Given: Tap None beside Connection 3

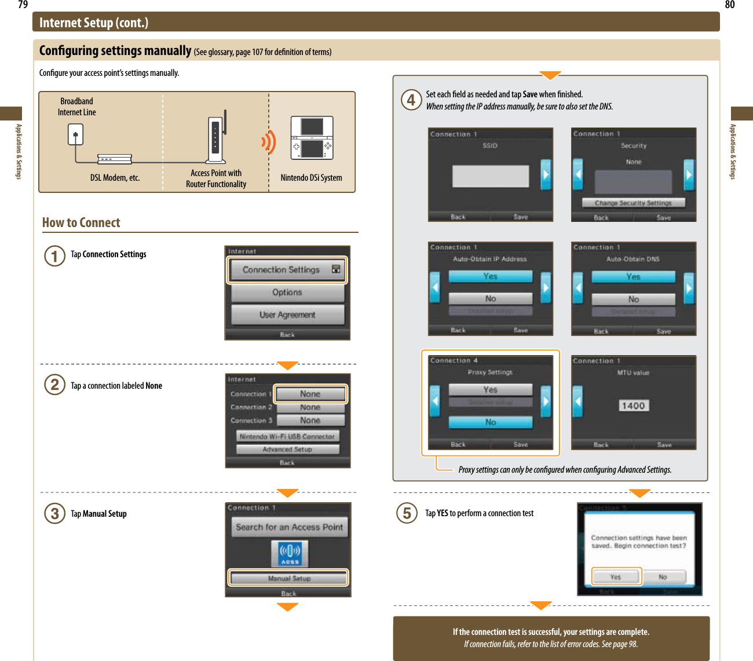Looking at the screenshot, I should pos(310,421).
